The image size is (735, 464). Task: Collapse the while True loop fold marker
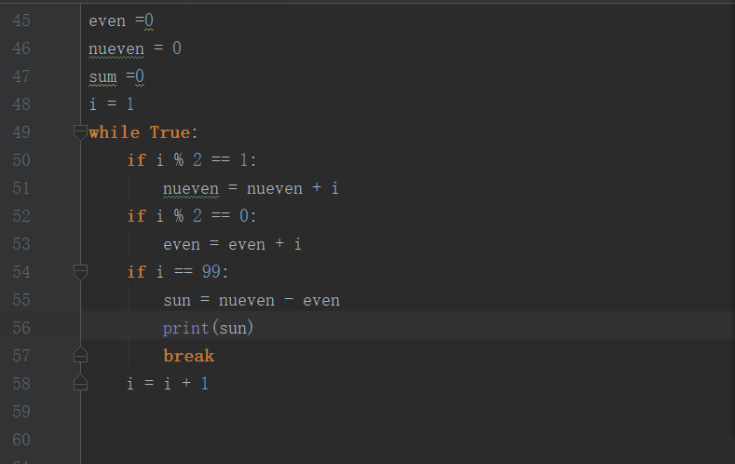tap(80, 132)
